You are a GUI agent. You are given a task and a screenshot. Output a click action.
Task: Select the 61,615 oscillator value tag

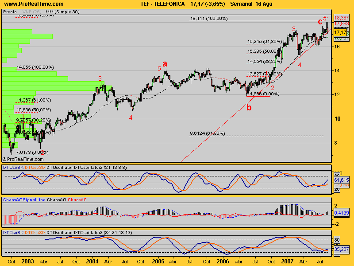point(341,180)
